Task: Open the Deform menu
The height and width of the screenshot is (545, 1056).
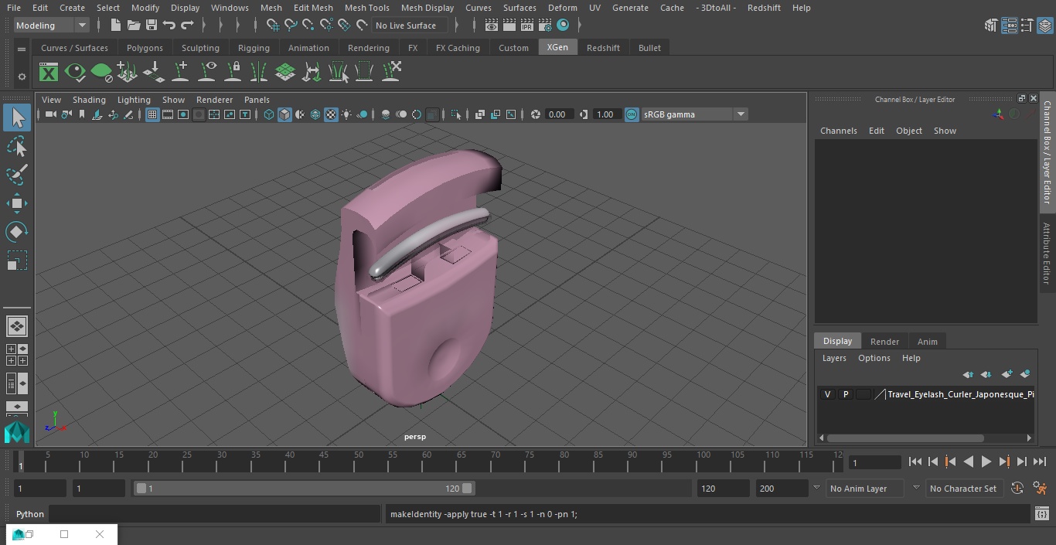Action: (562, 8)
